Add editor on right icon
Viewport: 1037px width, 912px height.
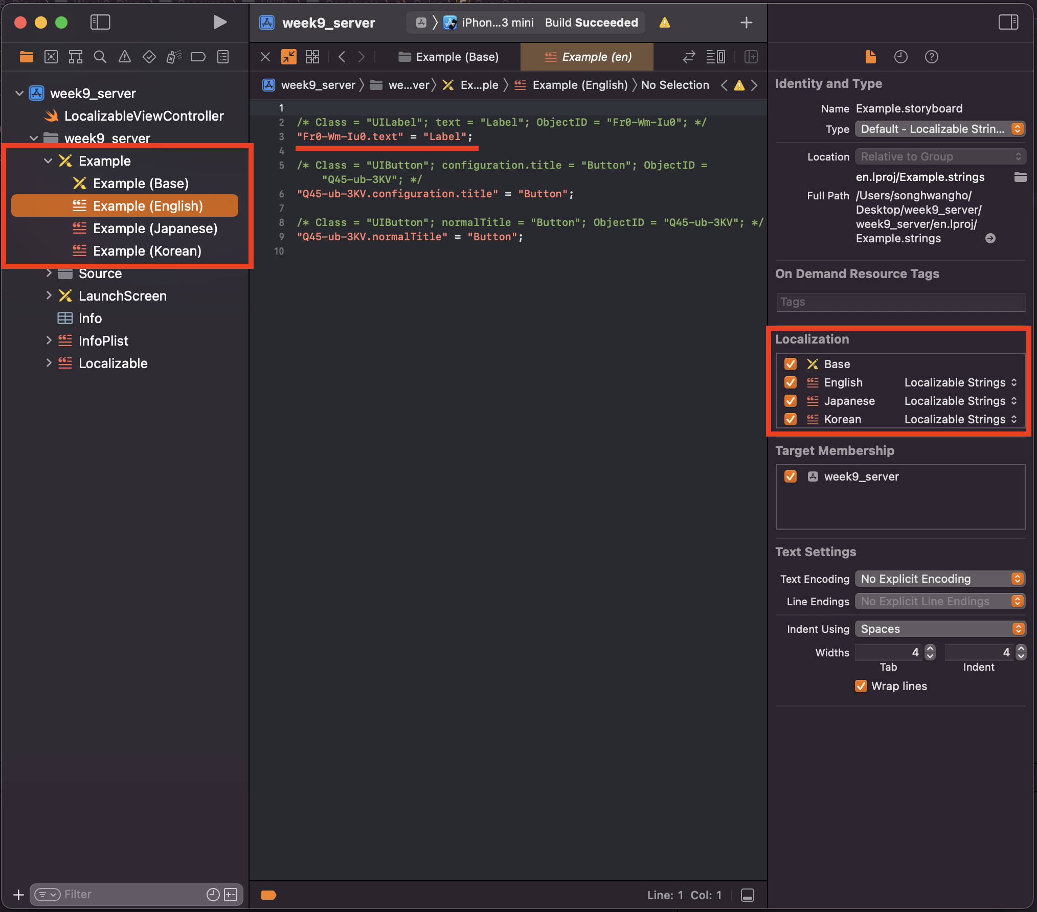click(751, 57)
